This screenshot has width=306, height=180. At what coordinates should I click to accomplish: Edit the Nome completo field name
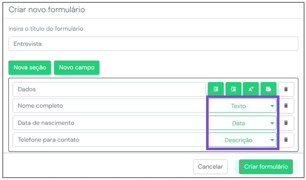(x=109, y=106)
